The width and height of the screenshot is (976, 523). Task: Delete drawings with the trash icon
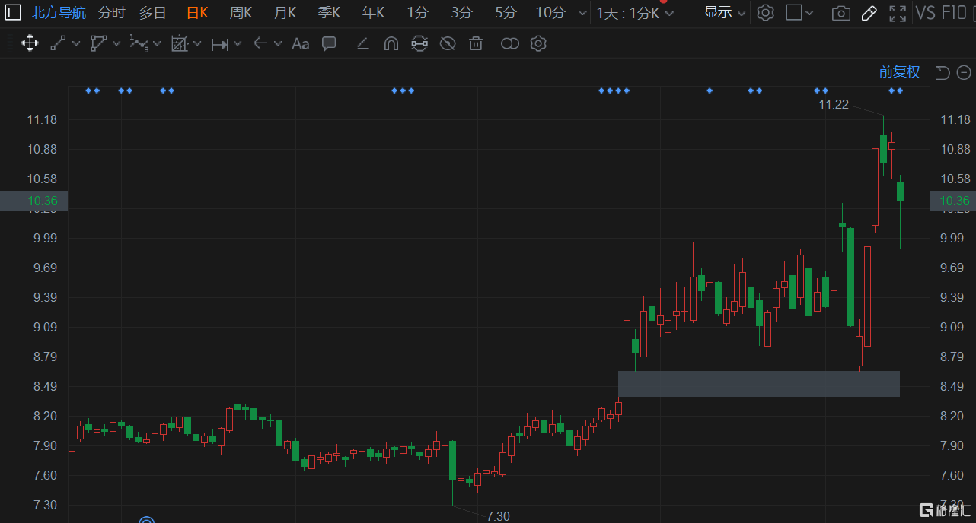point(476,43)
